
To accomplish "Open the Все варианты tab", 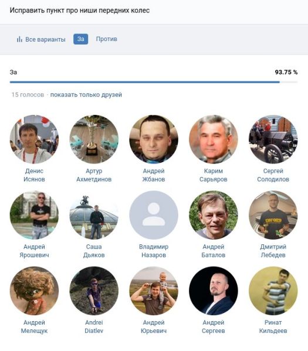I will pyautogui.click(x=41, y=39).
